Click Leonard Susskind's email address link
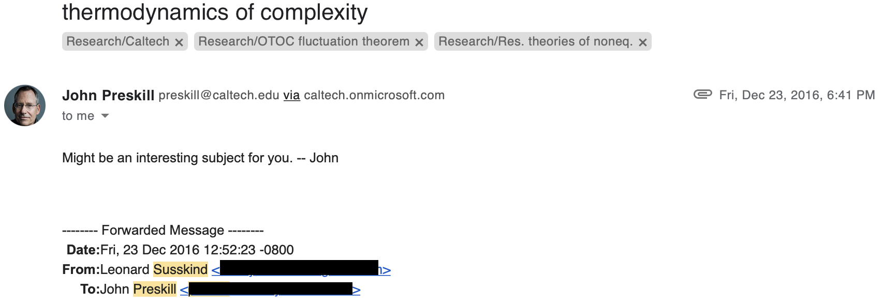The width and height of the screenshot is (883, 305). [x=301, y=269]
